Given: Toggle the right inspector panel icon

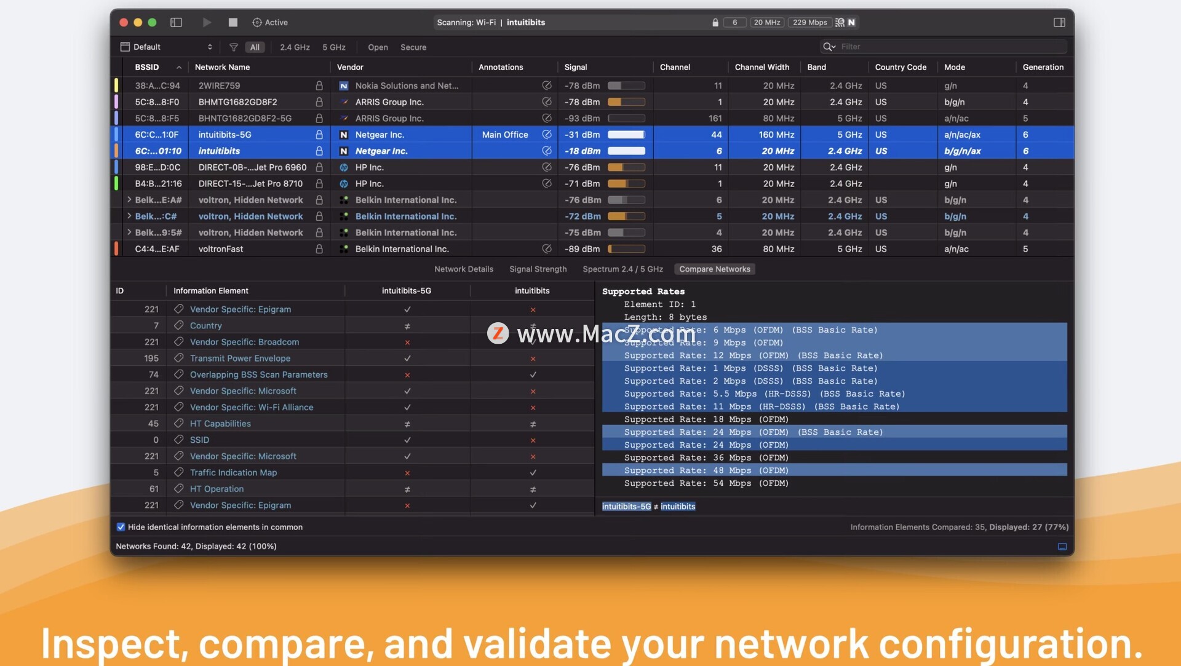Looking at the screenshot, I should tap(1059, 22).
